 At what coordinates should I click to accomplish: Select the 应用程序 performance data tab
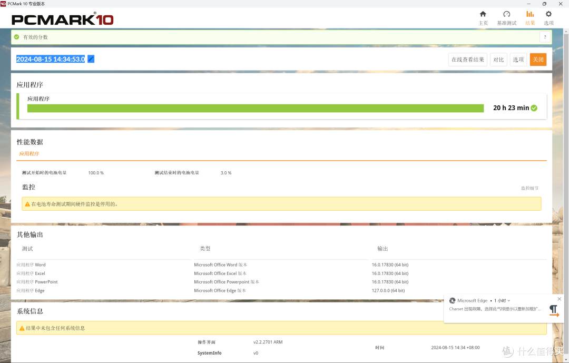pos(29,153)
